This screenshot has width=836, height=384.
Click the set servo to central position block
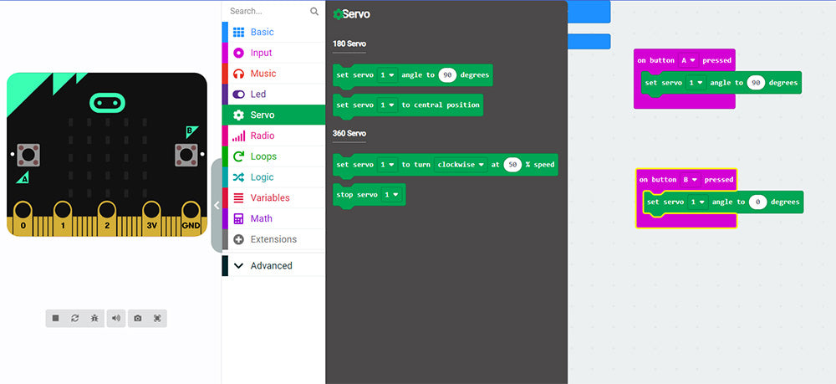[408, 105]
